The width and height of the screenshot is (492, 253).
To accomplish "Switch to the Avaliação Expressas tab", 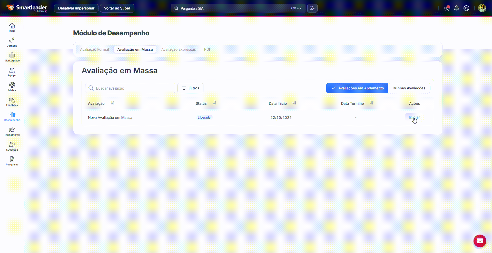I will coord(178,49).
